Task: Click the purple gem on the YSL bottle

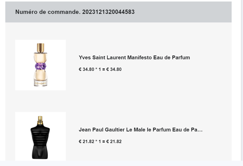Action: 40,66
